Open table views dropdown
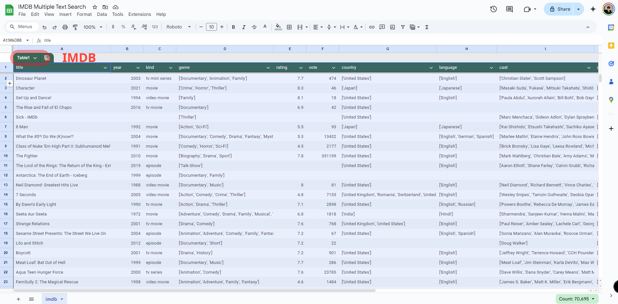The height and width of the screenshot is (304, 618). tap(415, 27)
